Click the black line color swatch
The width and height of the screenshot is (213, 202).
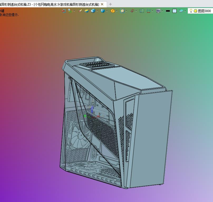[168, 11]
